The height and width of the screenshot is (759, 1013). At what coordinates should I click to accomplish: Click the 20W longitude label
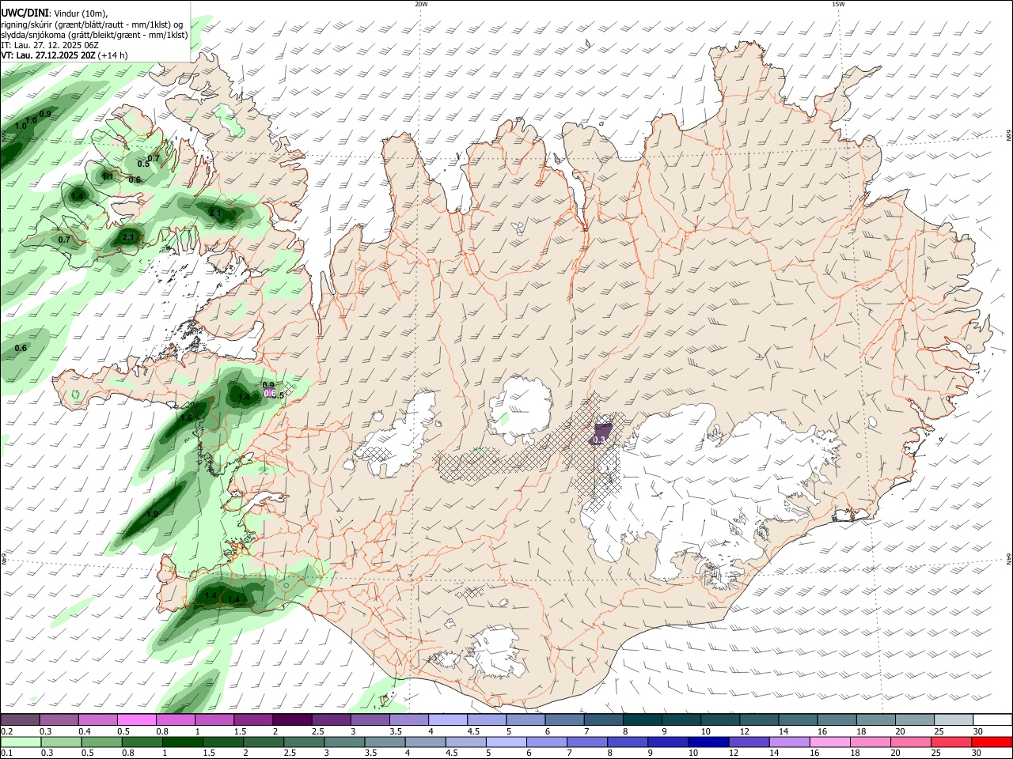[x=421, y=4]
